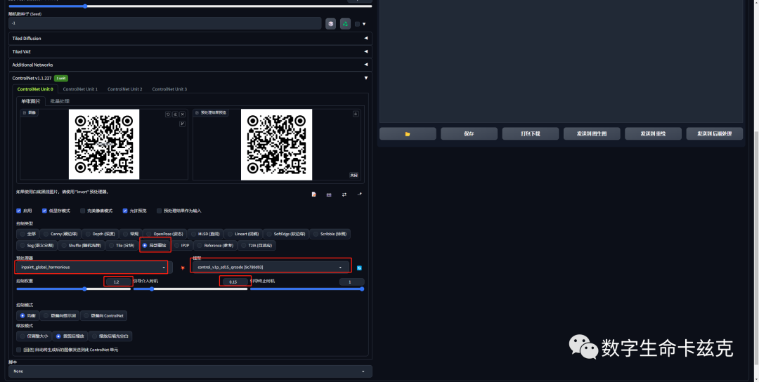Click the run preprocessor explosion icon
Image resolution: width=759 pixels, height=382 pixels.
(x=183, y=268)
